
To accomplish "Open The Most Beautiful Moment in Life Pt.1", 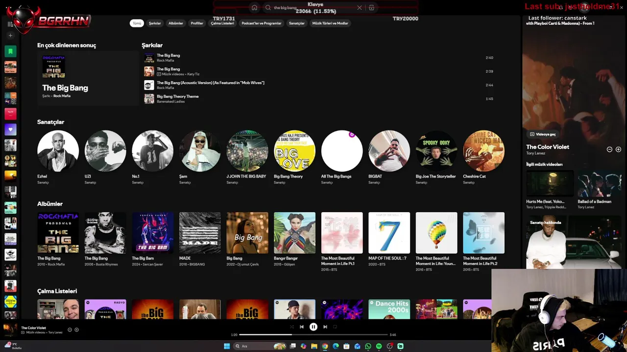I will pyautogui.click(x=342, y=233).
